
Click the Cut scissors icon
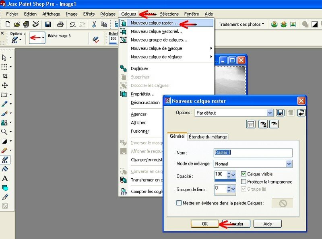pos(94,24)
